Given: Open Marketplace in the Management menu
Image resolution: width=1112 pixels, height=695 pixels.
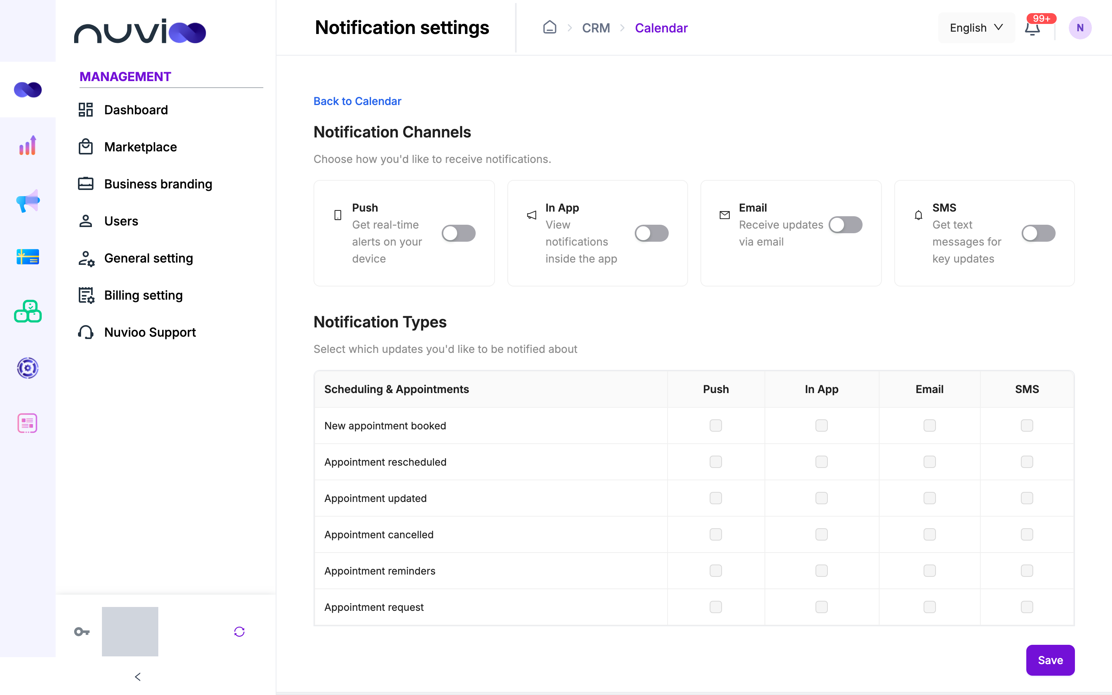Looking at the screenshot, I should tap(127, 147).
